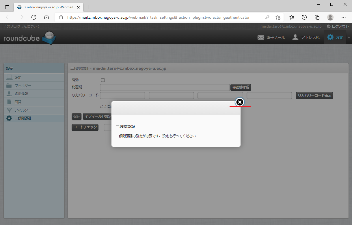Click the コードチェック button

pos(85,127)
